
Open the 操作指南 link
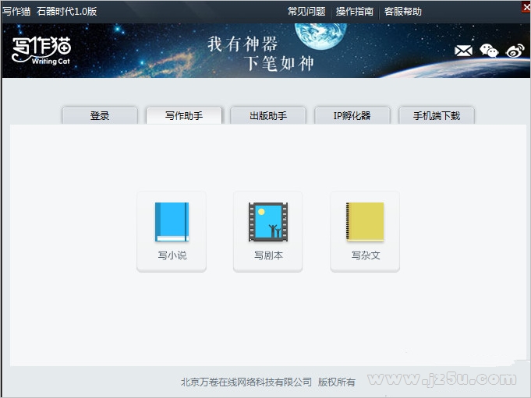click(x=355, y=12)
